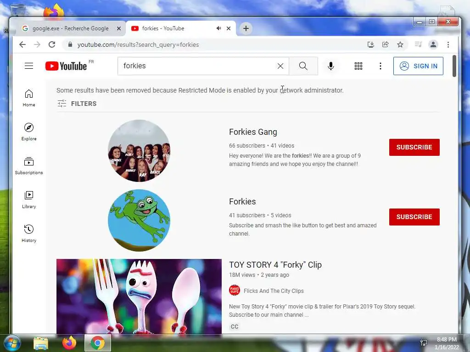Screen dimensions: 470x352
Task: Open Windows Explorer from the taskbar
Action: 41,343
